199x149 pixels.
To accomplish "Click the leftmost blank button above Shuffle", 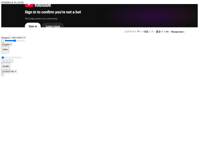I will tap(3, 61).
